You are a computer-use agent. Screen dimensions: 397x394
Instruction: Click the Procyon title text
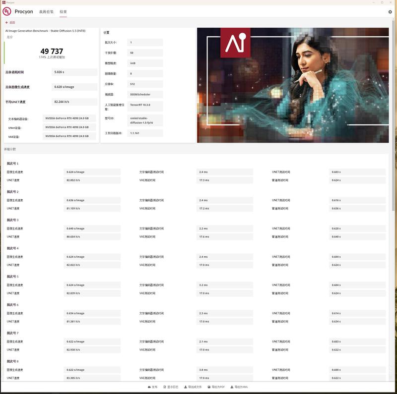(24, 11)
